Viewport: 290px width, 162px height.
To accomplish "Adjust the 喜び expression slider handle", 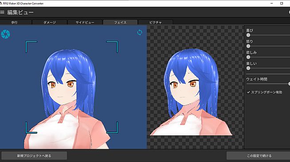I will tap(248, 35).
